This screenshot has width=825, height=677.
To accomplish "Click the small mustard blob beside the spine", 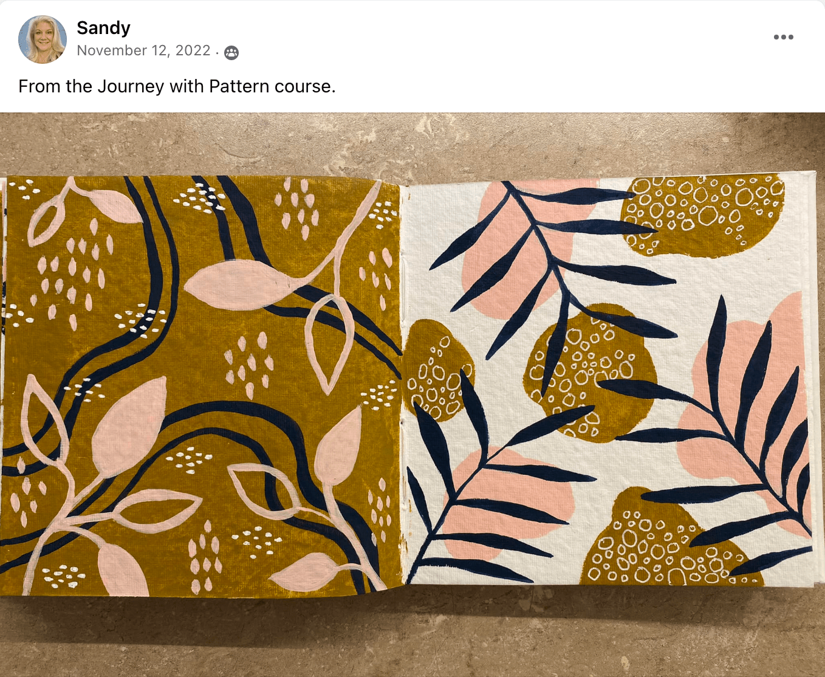I will (x=436, y=371).
